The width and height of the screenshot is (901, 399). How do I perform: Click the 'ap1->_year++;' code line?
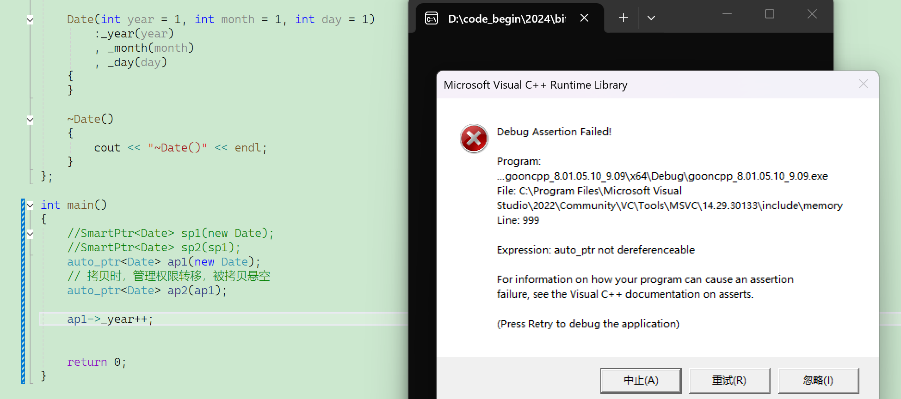tap(110, 319)
